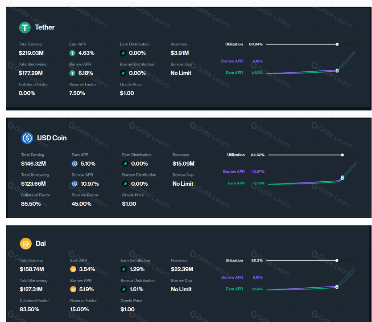Select the Dai card title

[x=41, y=244]
